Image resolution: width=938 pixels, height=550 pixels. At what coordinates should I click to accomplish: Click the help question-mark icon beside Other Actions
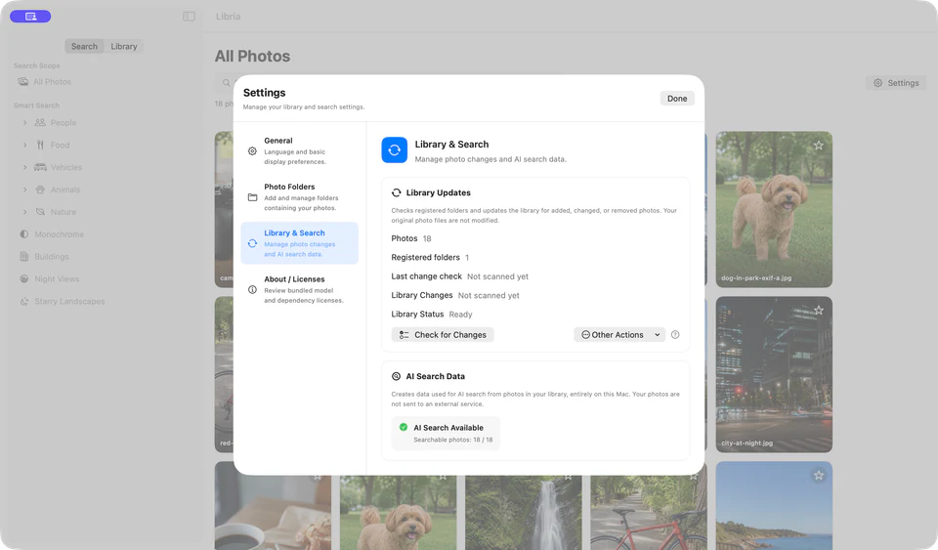point(675,335)
